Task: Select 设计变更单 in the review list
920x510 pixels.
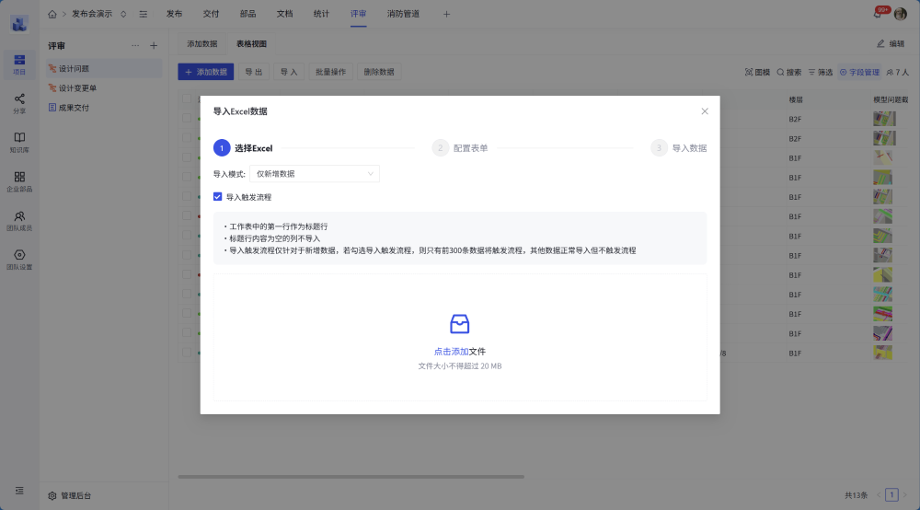Action: (77, 88)
